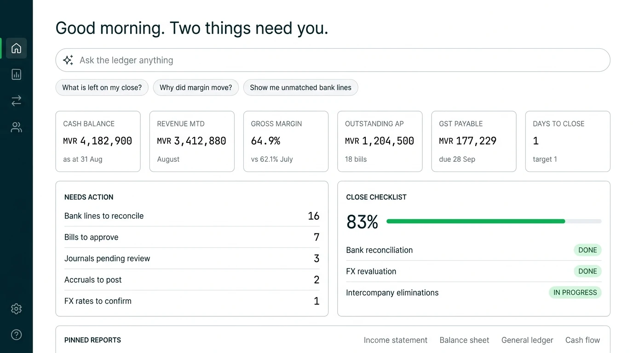The height and width of the screenshot is (353, 633).
Task: Open the Settings gear icon
Action: [16, 308]
